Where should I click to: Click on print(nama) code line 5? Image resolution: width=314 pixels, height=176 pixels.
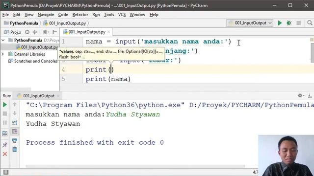[x=108, y=79]
